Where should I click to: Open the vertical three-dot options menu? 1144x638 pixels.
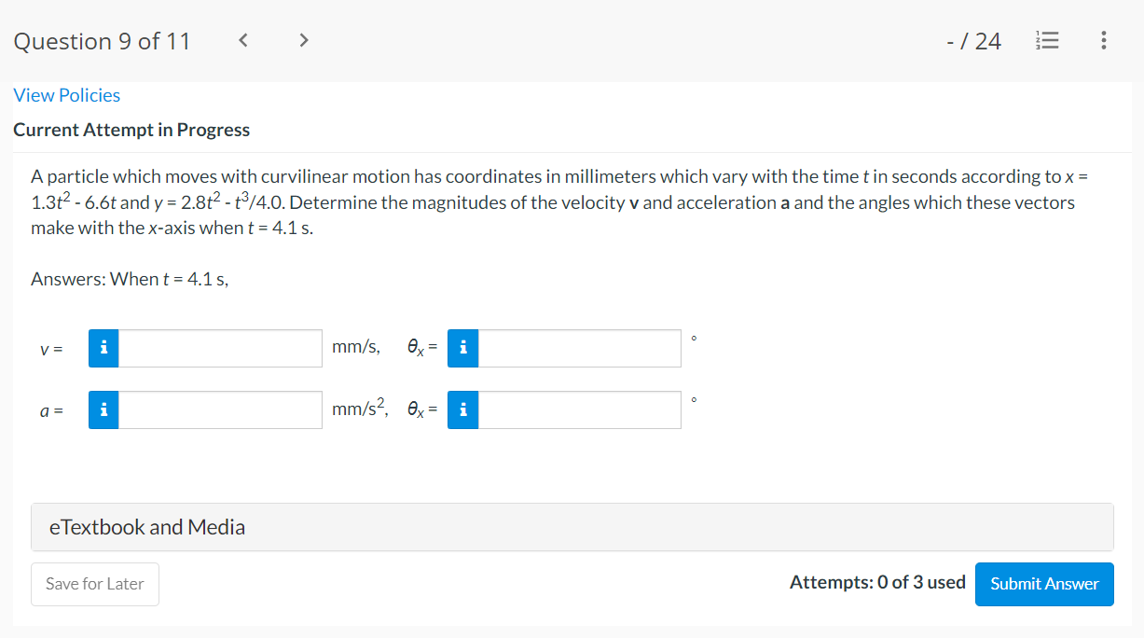(x=1103, y=41)
